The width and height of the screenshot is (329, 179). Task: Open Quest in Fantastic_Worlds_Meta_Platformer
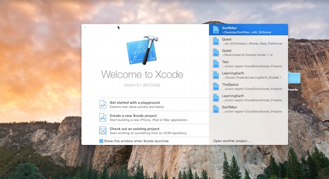249,41
